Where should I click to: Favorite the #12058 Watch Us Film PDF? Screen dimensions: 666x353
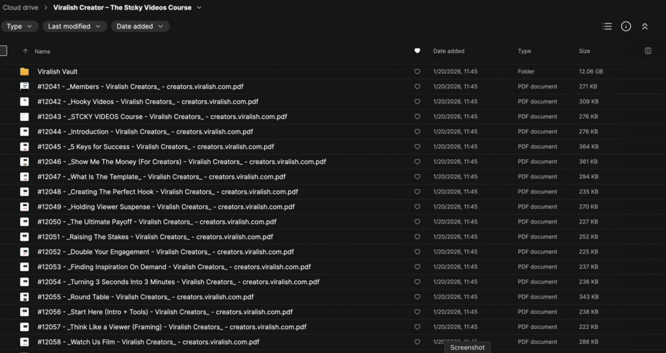[417, 342]
